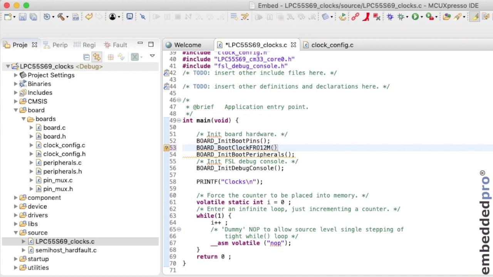Maximize the Project Explorer view
493x277 pixels.
pyautogui.click(x=151, y=44)
